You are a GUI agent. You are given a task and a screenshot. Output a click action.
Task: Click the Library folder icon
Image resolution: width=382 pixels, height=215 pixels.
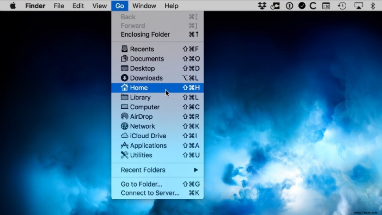point(124,97)
